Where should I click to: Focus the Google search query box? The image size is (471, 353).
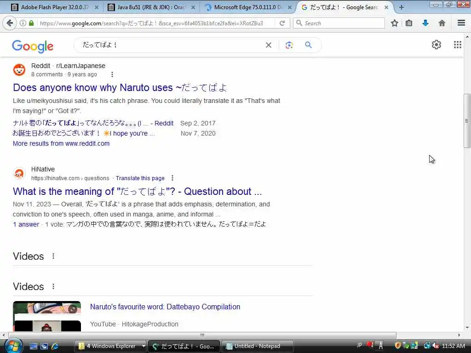pyautogui.click(x=171, y=45)
